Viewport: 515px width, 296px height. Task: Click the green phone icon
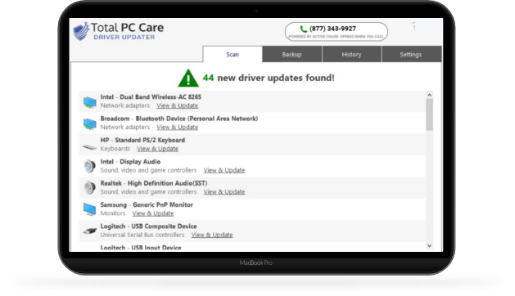coord(304,29)
